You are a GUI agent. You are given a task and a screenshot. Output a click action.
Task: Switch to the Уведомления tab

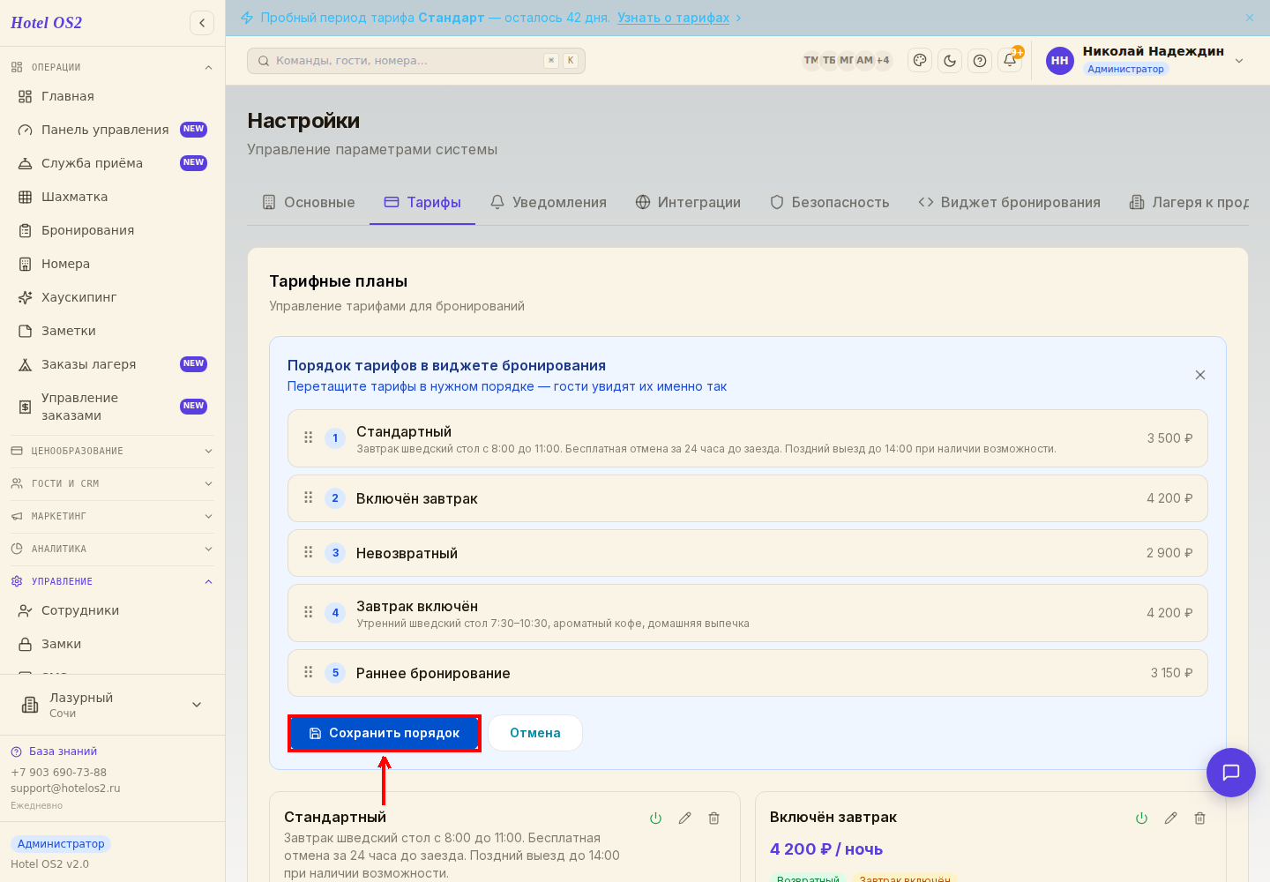(x=549, y=202)
